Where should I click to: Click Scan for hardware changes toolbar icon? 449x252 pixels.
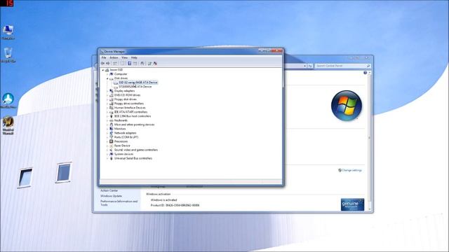(x=142, y=64)
